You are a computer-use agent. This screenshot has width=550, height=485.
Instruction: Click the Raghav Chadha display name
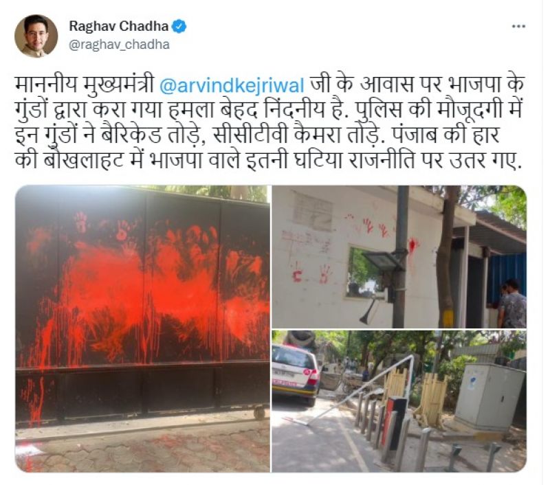[x=118, y=26]
